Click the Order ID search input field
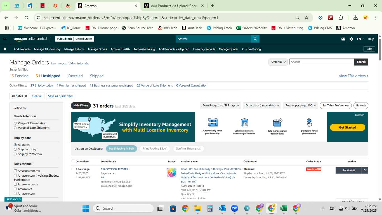 [322, 62]
